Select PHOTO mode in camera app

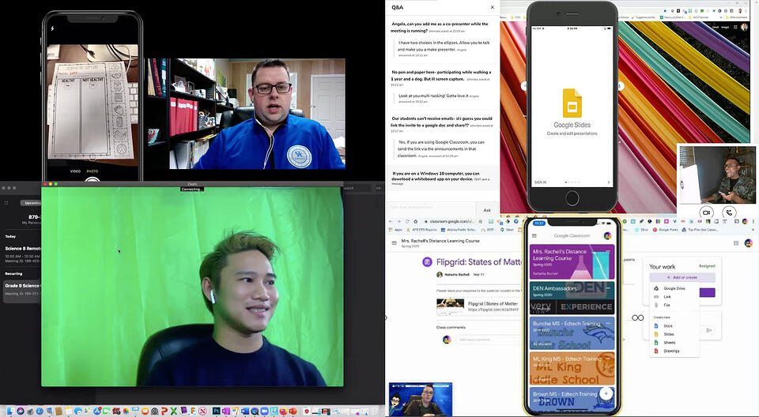pos(93,171)
